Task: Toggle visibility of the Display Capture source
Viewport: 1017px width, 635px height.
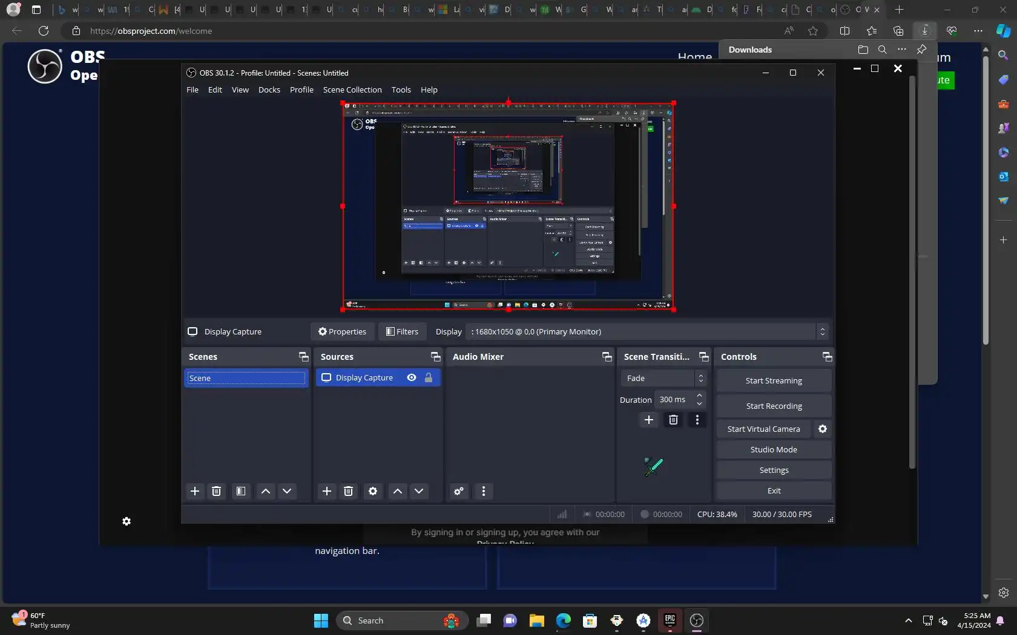Action: click(x=412, y=377)
